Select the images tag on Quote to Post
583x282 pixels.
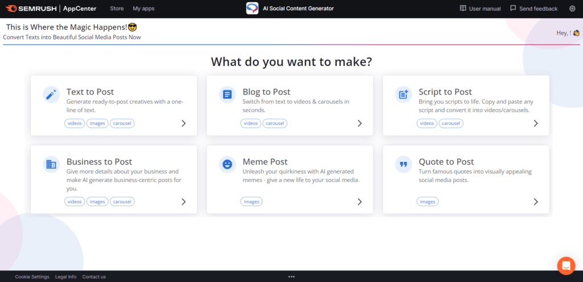(428, 202)
